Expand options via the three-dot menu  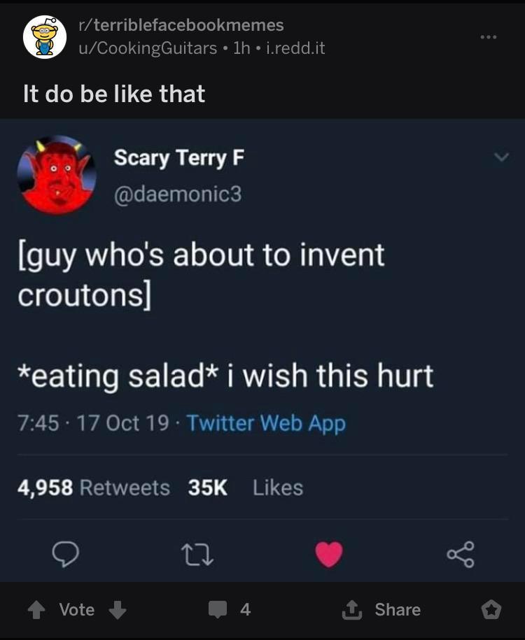tap(490, 38)
